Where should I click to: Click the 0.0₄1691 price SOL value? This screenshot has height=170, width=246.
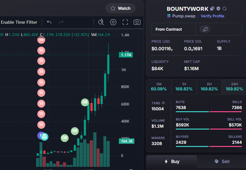[x=193, y=49]
